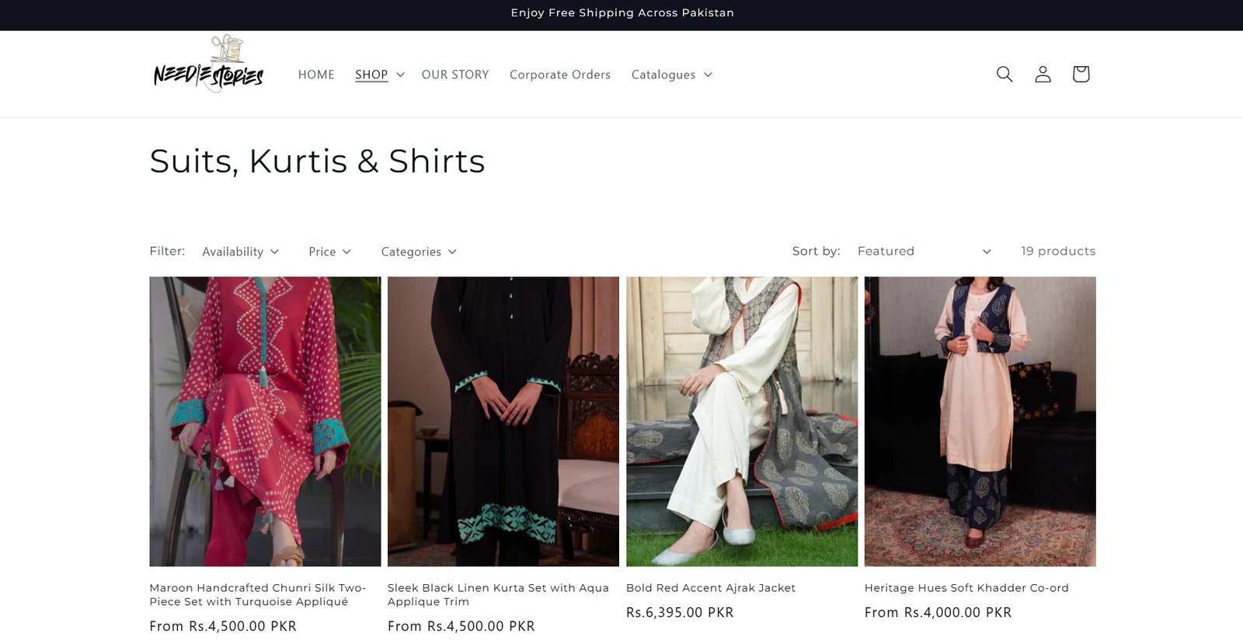Viewport: 1243px width, 640px height.
Task: Click the Needle Stories logo
Action: tap(208, 65)
